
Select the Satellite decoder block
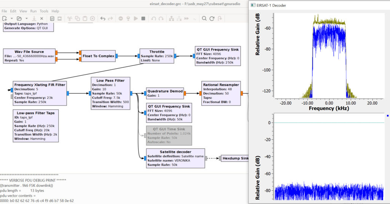click(175, 158)
